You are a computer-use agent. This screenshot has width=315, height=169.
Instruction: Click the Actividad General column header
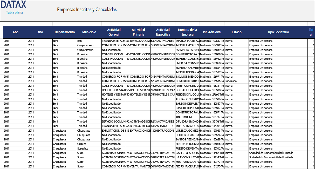114,32
